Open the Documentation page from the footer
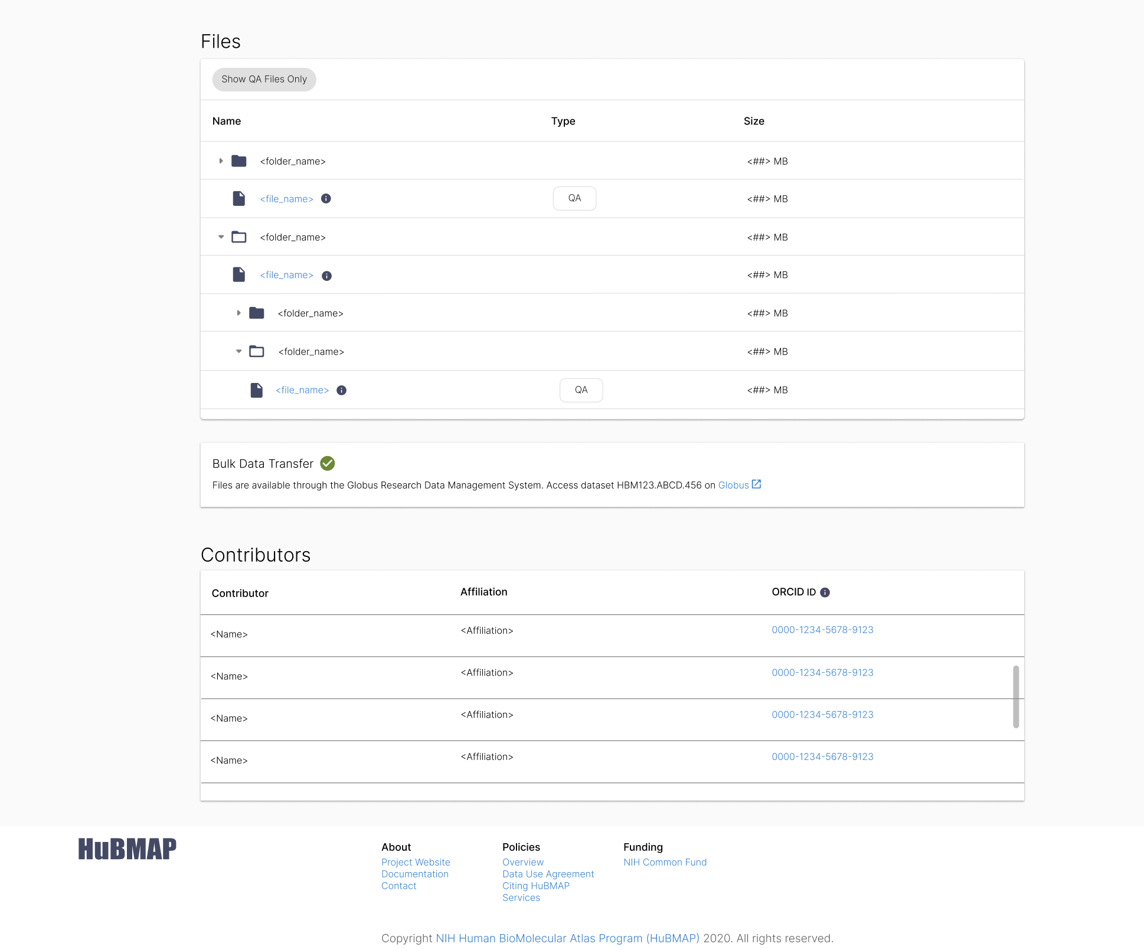Viewport: 1144px width, 950px height. pos(415,874)
